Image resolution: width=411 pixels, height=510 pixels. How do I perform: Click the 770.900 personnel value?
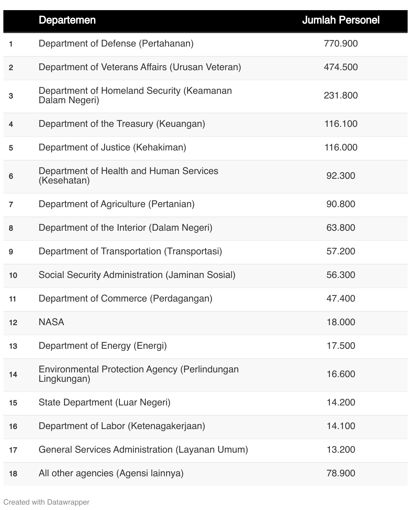[x=341, y=44]
